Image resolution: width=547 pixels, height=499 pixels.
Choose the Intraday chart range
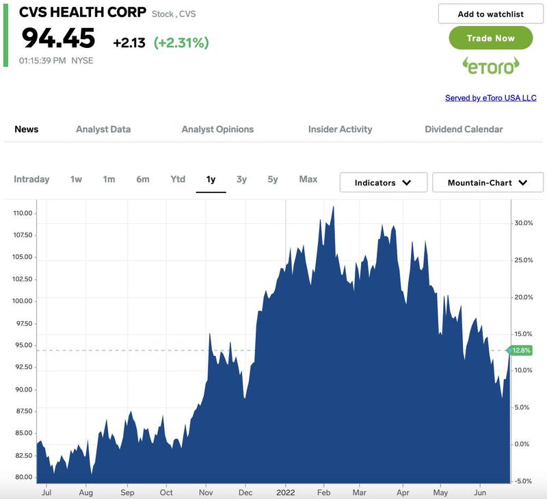(x=31, y=179)
